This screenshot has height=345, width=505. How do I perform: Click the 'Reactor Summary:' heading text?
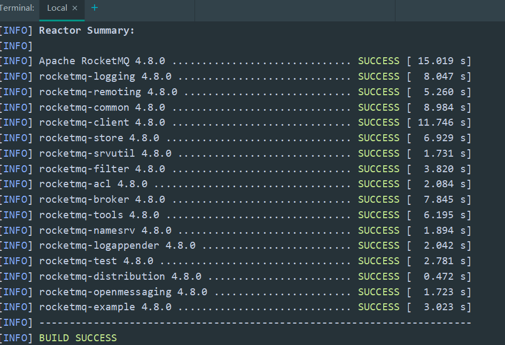pyautogui.click(x=87, y=30)
